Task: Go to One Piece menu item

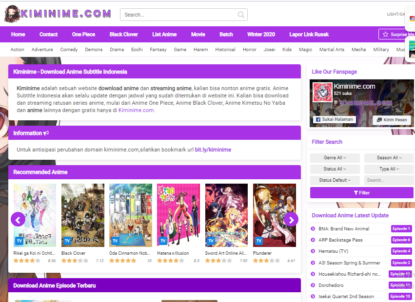Action: [x=83, y=35]
